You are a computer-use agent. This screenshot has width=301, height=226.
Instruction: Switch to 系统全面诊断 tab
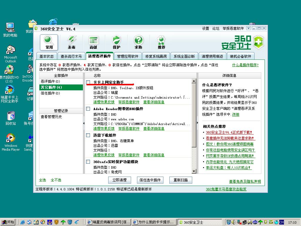pyautogui.click(x=184, y=56)
